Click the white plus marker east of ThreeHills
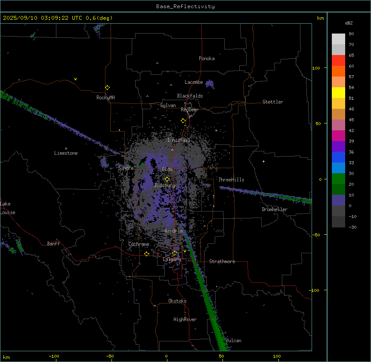The width and height of the screenshot is (371, 362). (x=263, y=161)
